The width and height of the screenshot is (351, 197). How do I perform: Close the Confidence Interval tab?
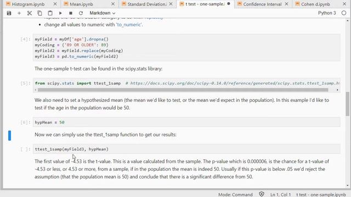pyautogui.click(x=286, y=4)
